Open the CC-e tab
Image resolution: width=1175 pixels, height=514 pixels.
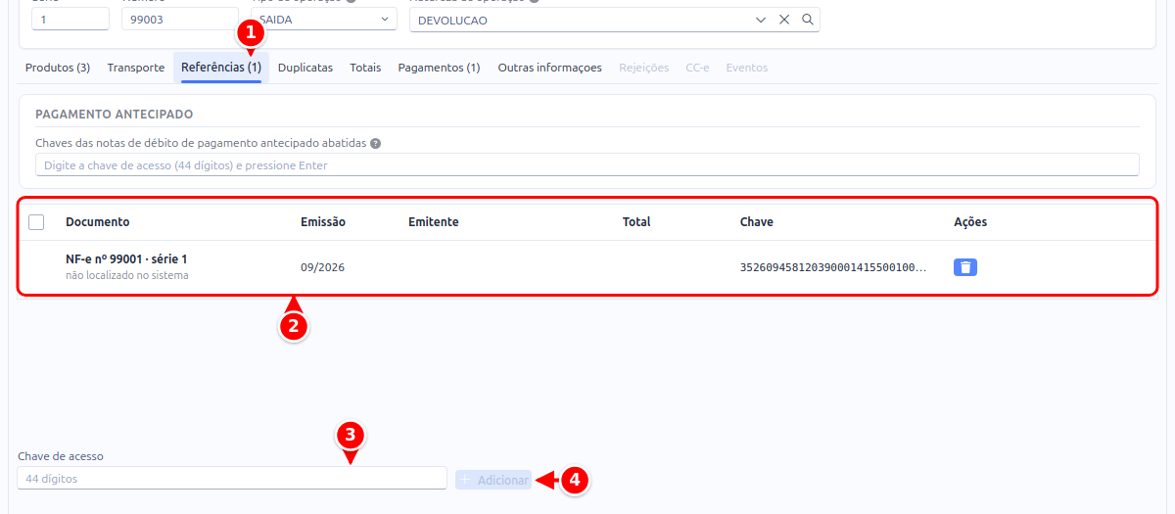[x=697, y=68]
